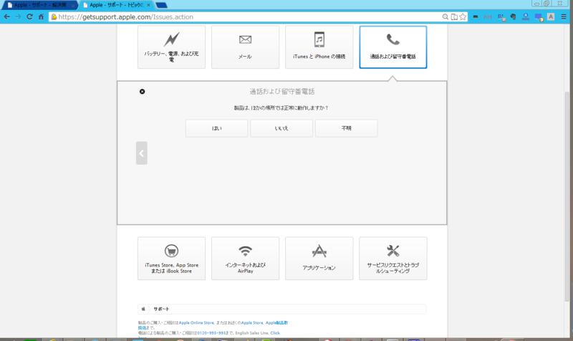Reload the page with the refresh icon

coord(29,16)
